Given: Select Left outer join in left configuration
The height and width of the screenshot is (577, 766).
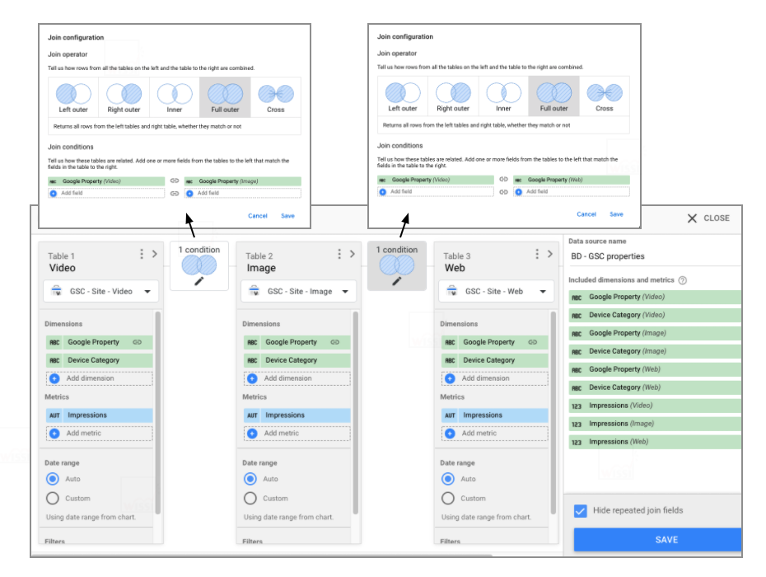Looking at the screenshot, I should pos(73,97).
